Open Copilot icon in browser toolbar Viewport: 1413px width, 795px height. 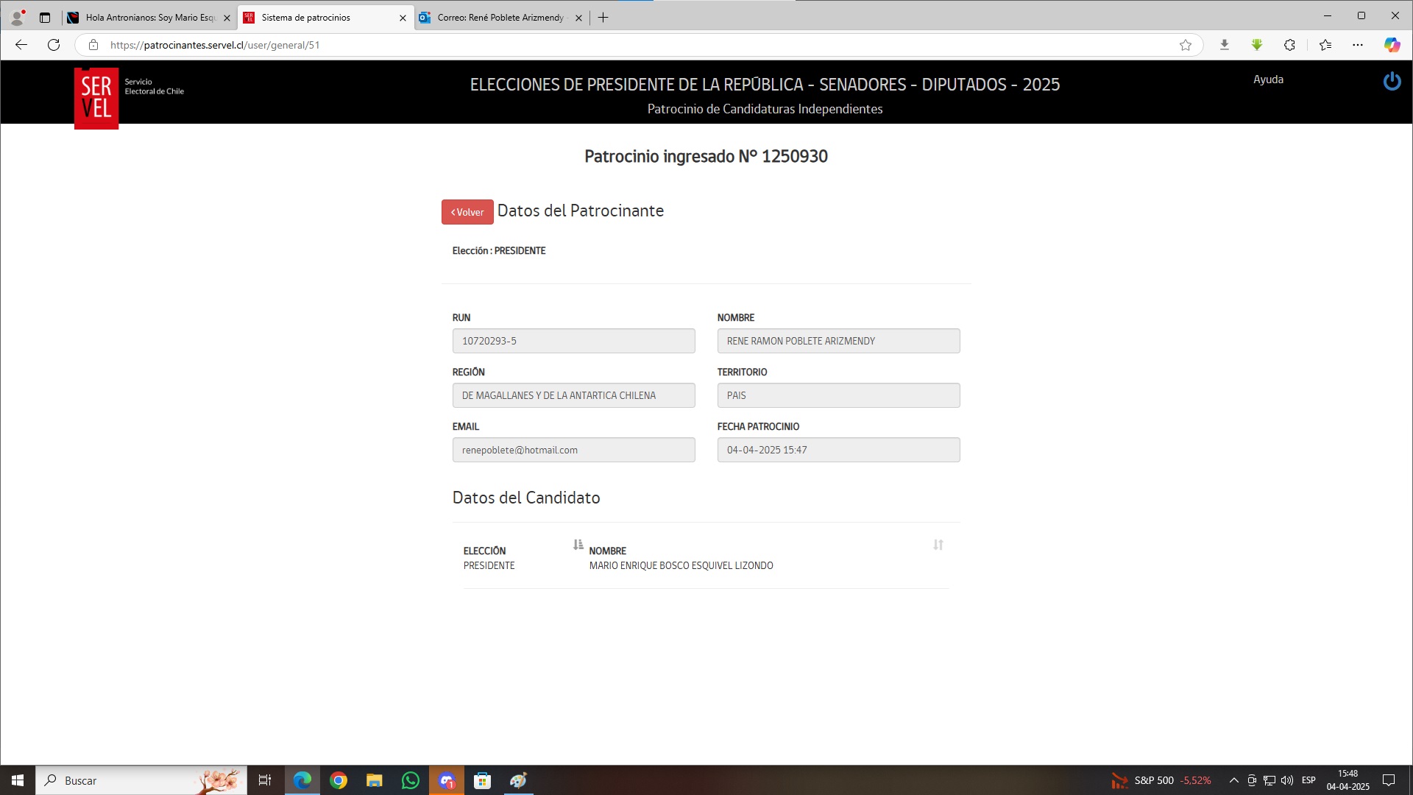[x=1392, y=45]
